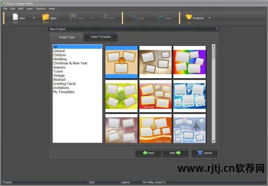This screenshot has height=186, width=268.
Task: Click the Undo arrow icon
Action: [x=133, y=18]
